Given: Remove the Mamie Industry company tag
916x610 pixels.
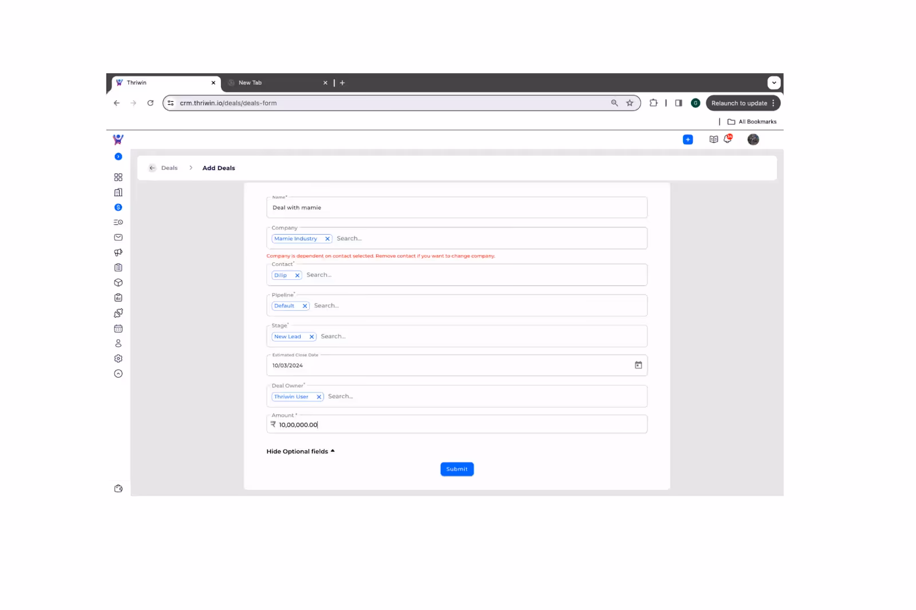Looking at the screenshot, I should pyautogui.click(x=327, y=239).
